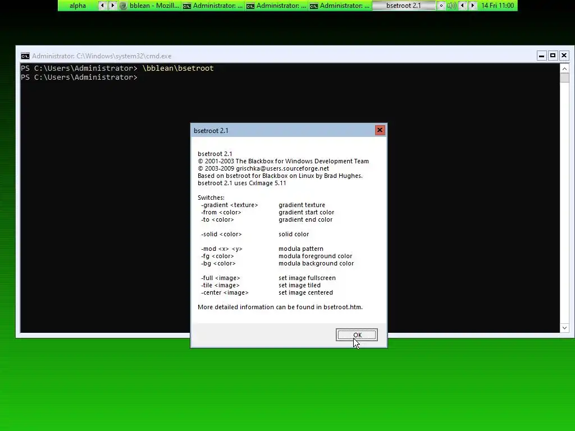Screen dimensions: 575x431
Task: Select the bsetroot 2.1 task in the toolbar
Action: pos(403,6)
